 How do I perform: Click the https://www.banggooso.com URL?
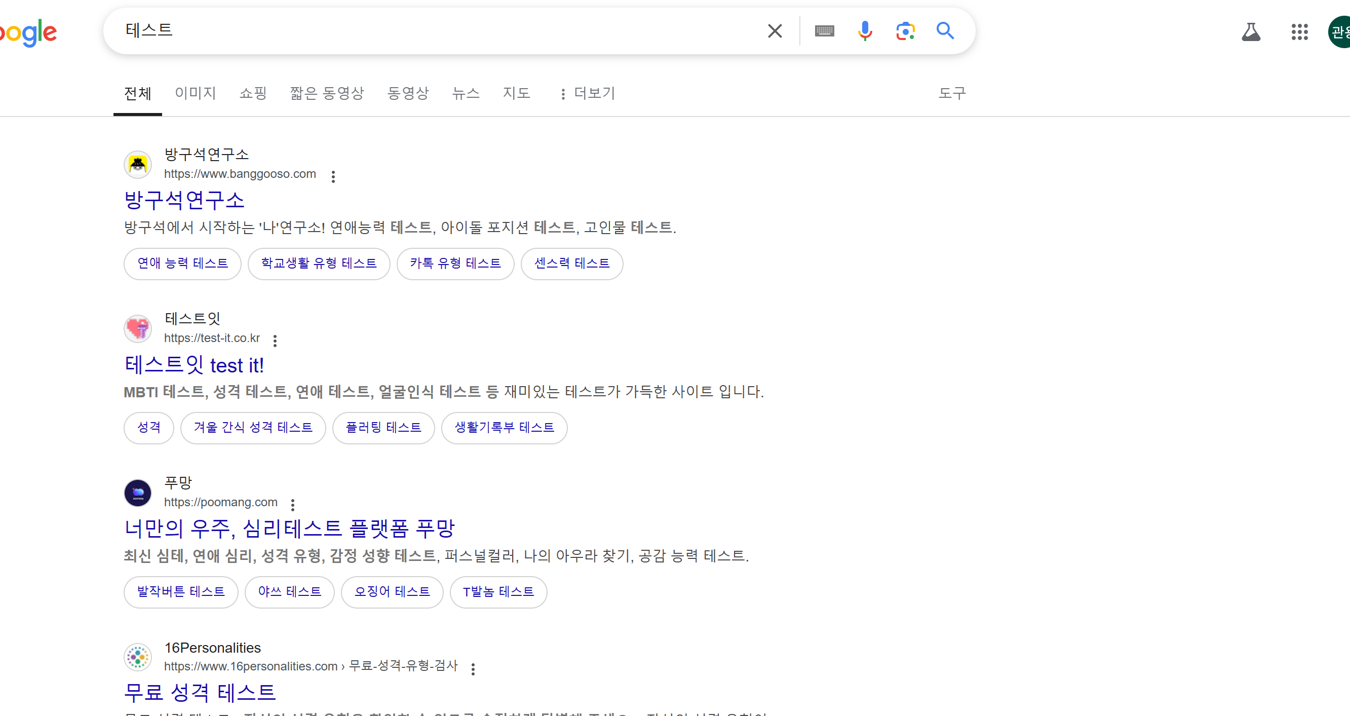[x=240, y=174]
